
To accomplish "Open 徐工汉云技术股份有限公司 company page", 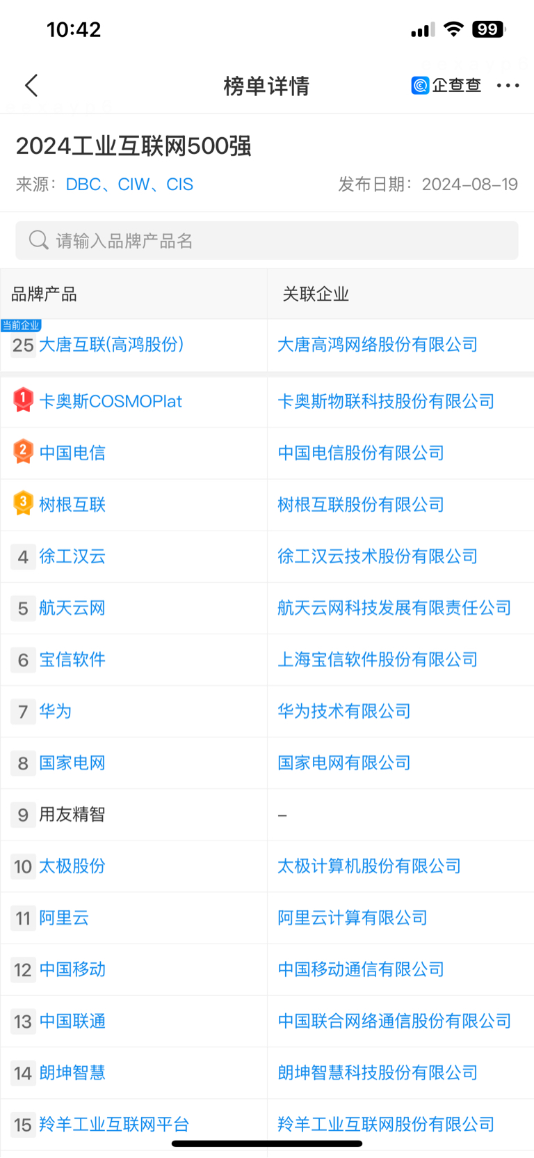I will [378, 556].
